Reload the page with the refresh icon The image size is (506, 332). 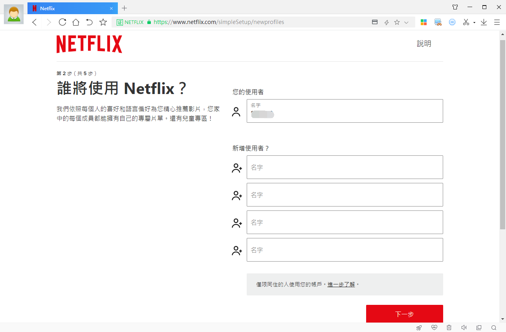[x=62, y=22]
